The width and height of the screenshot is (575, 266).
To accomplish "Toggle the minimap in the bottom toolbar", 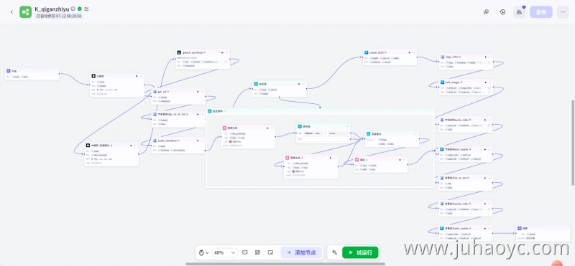I will point(271,252).
